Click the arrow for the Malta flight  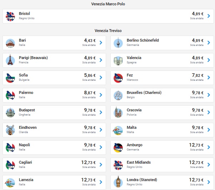point(209,130)
